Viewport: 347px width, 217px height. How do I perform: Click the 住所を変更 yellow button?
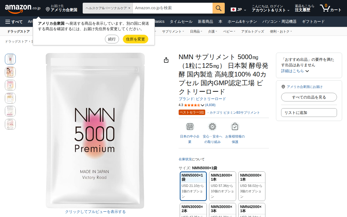point(136,39)
